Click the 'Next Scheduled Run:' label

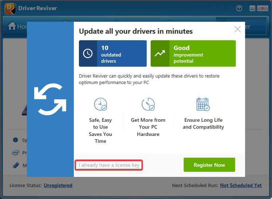[195, 185]
